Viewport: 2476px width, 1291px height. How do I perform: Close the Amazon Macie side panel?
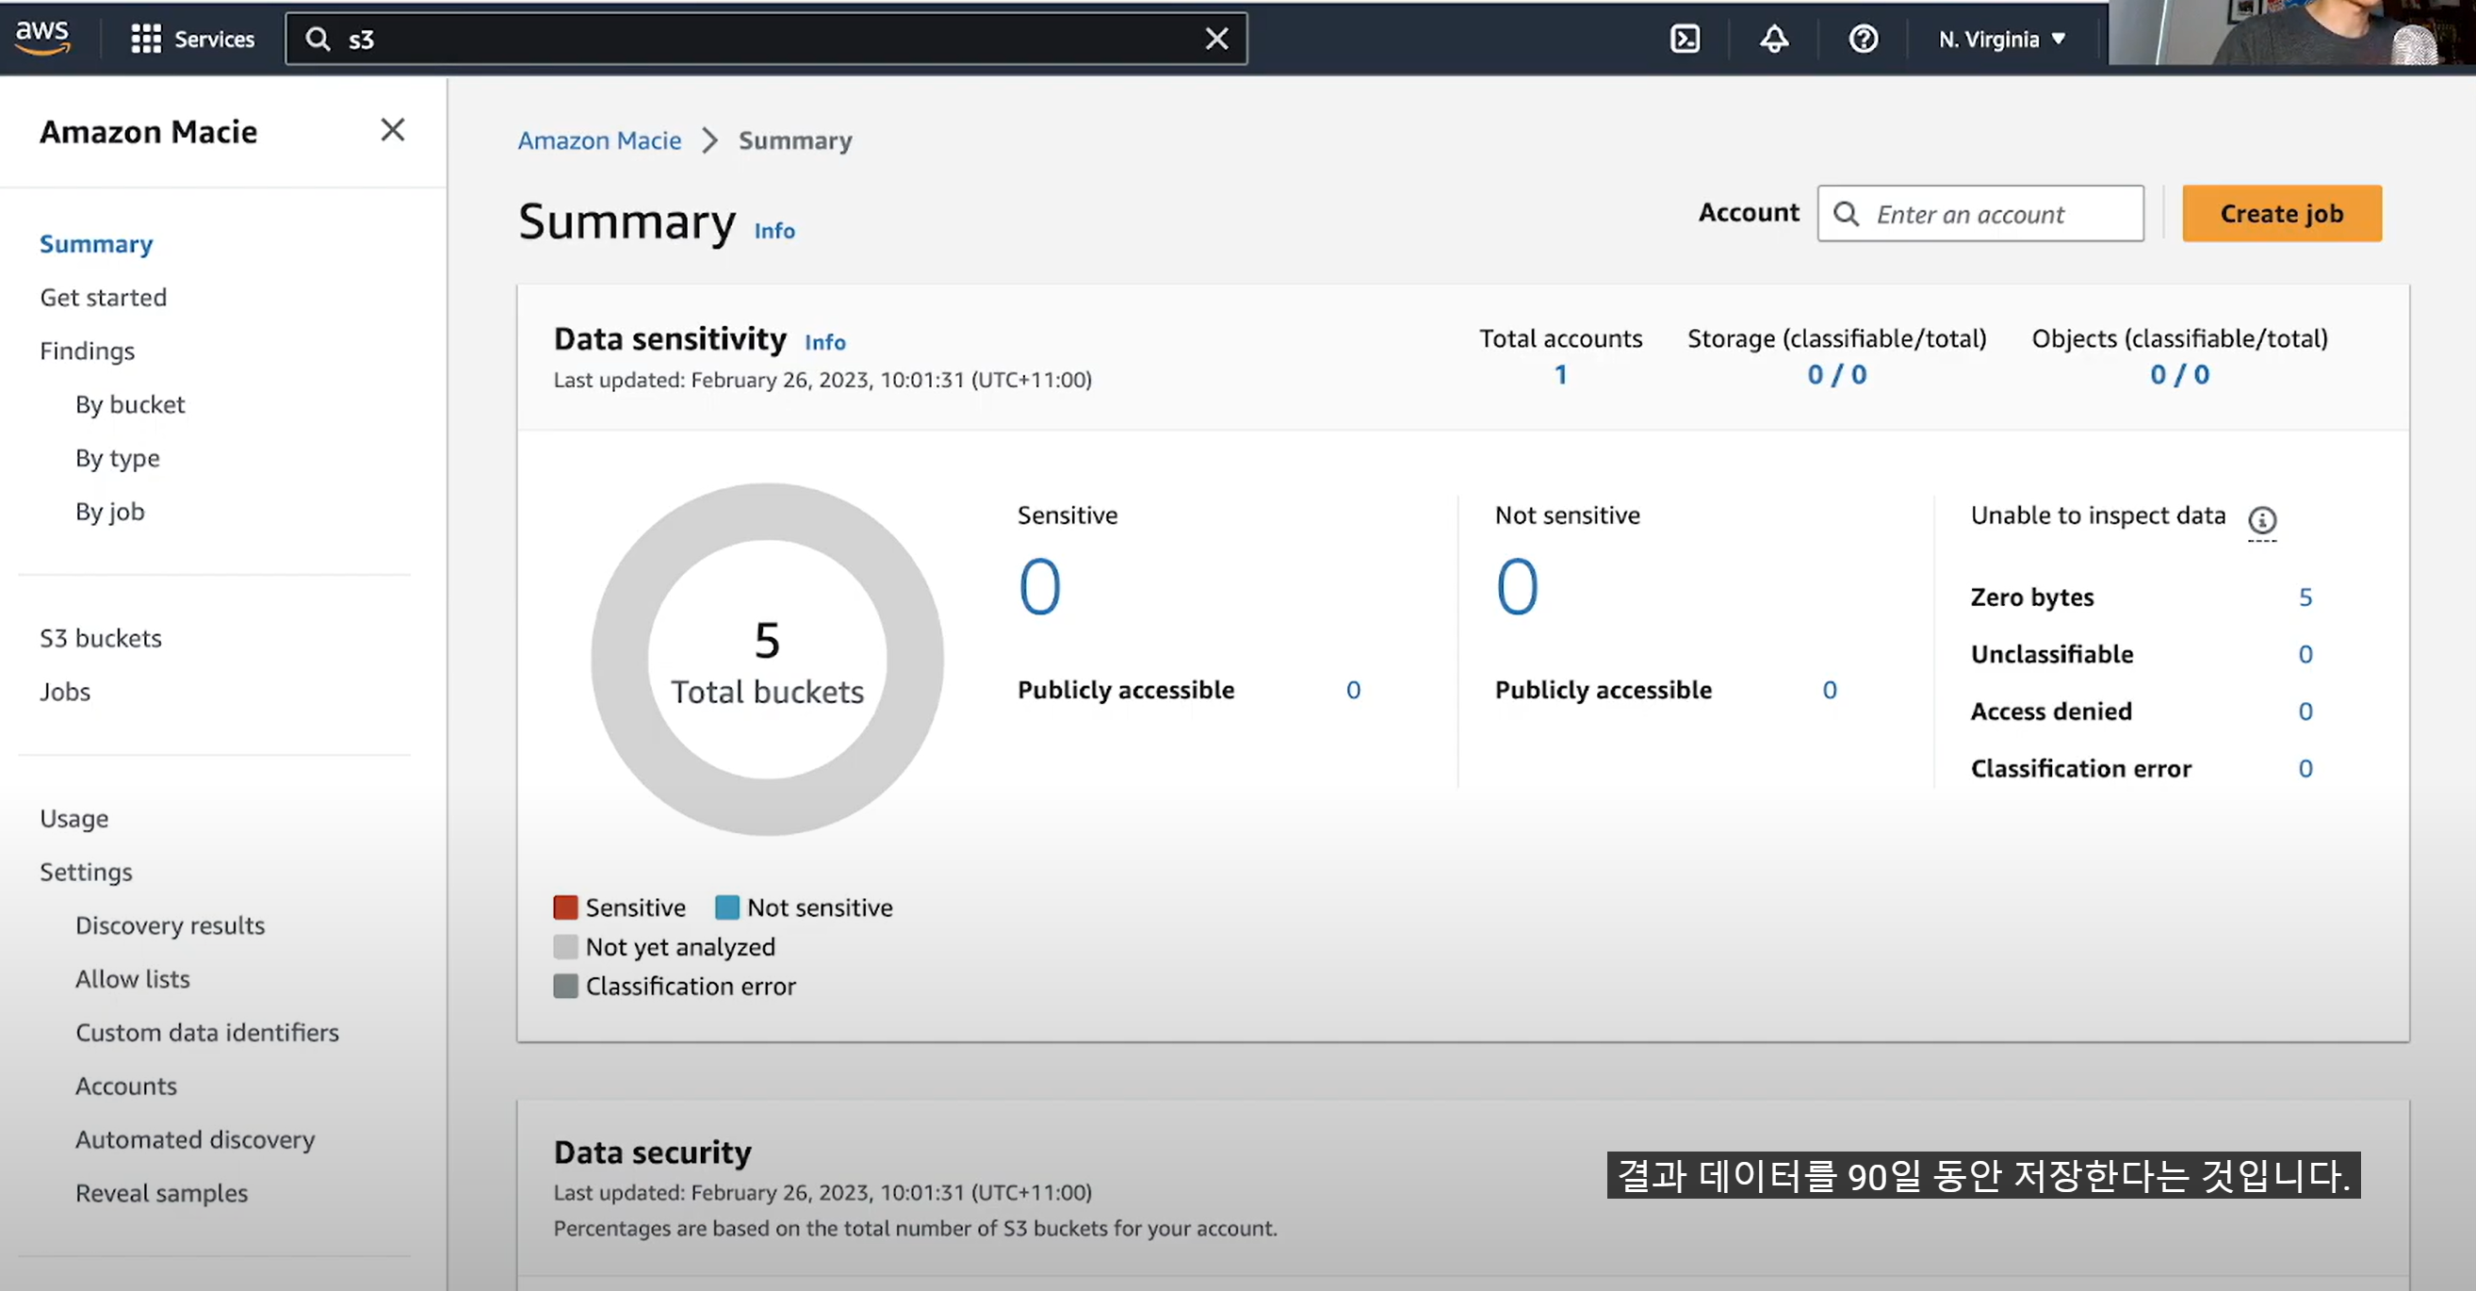[392, 130]
